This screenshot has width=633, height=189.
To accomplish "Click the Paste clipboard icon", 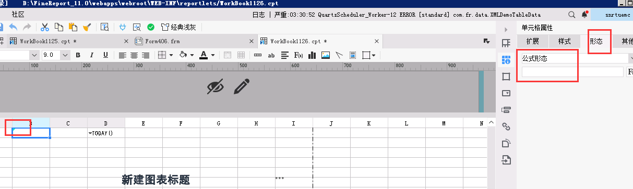I will (73, 27).
